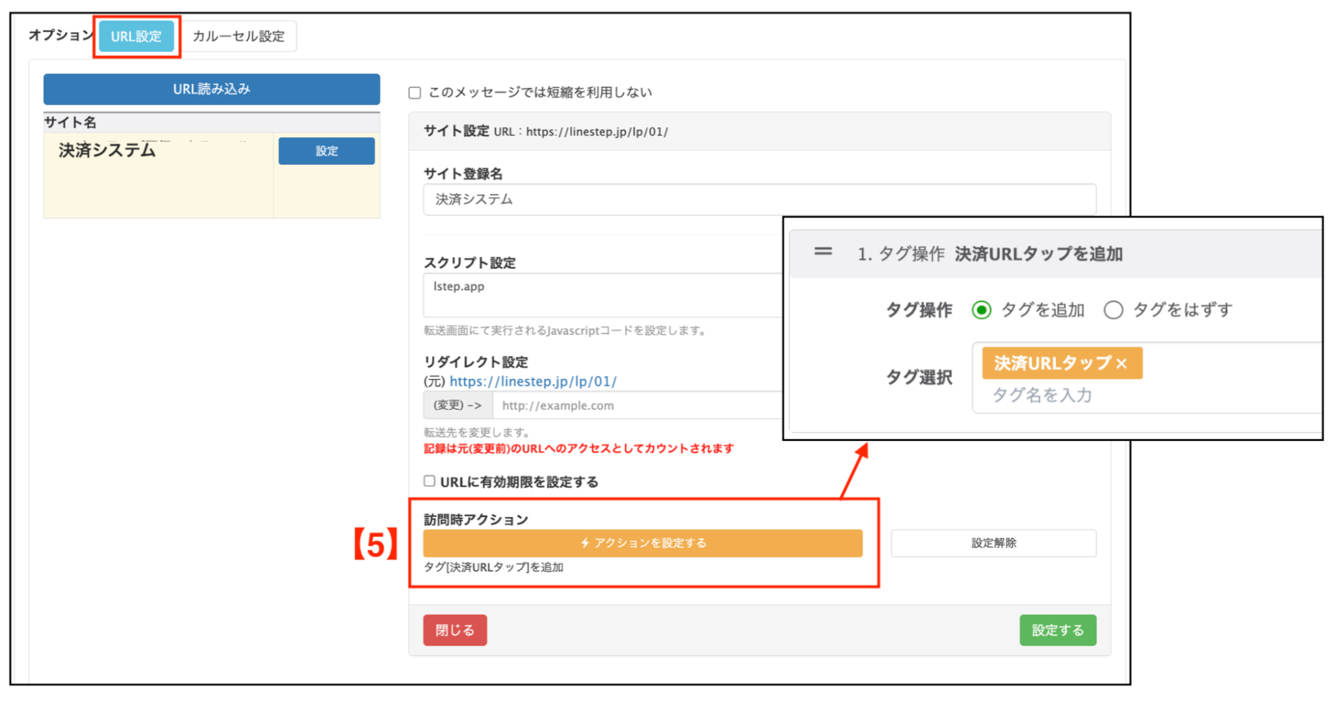1335x702 pixels.
Task: Switch to the カルーセル設定 tab
Action: [x=238, y=36]
